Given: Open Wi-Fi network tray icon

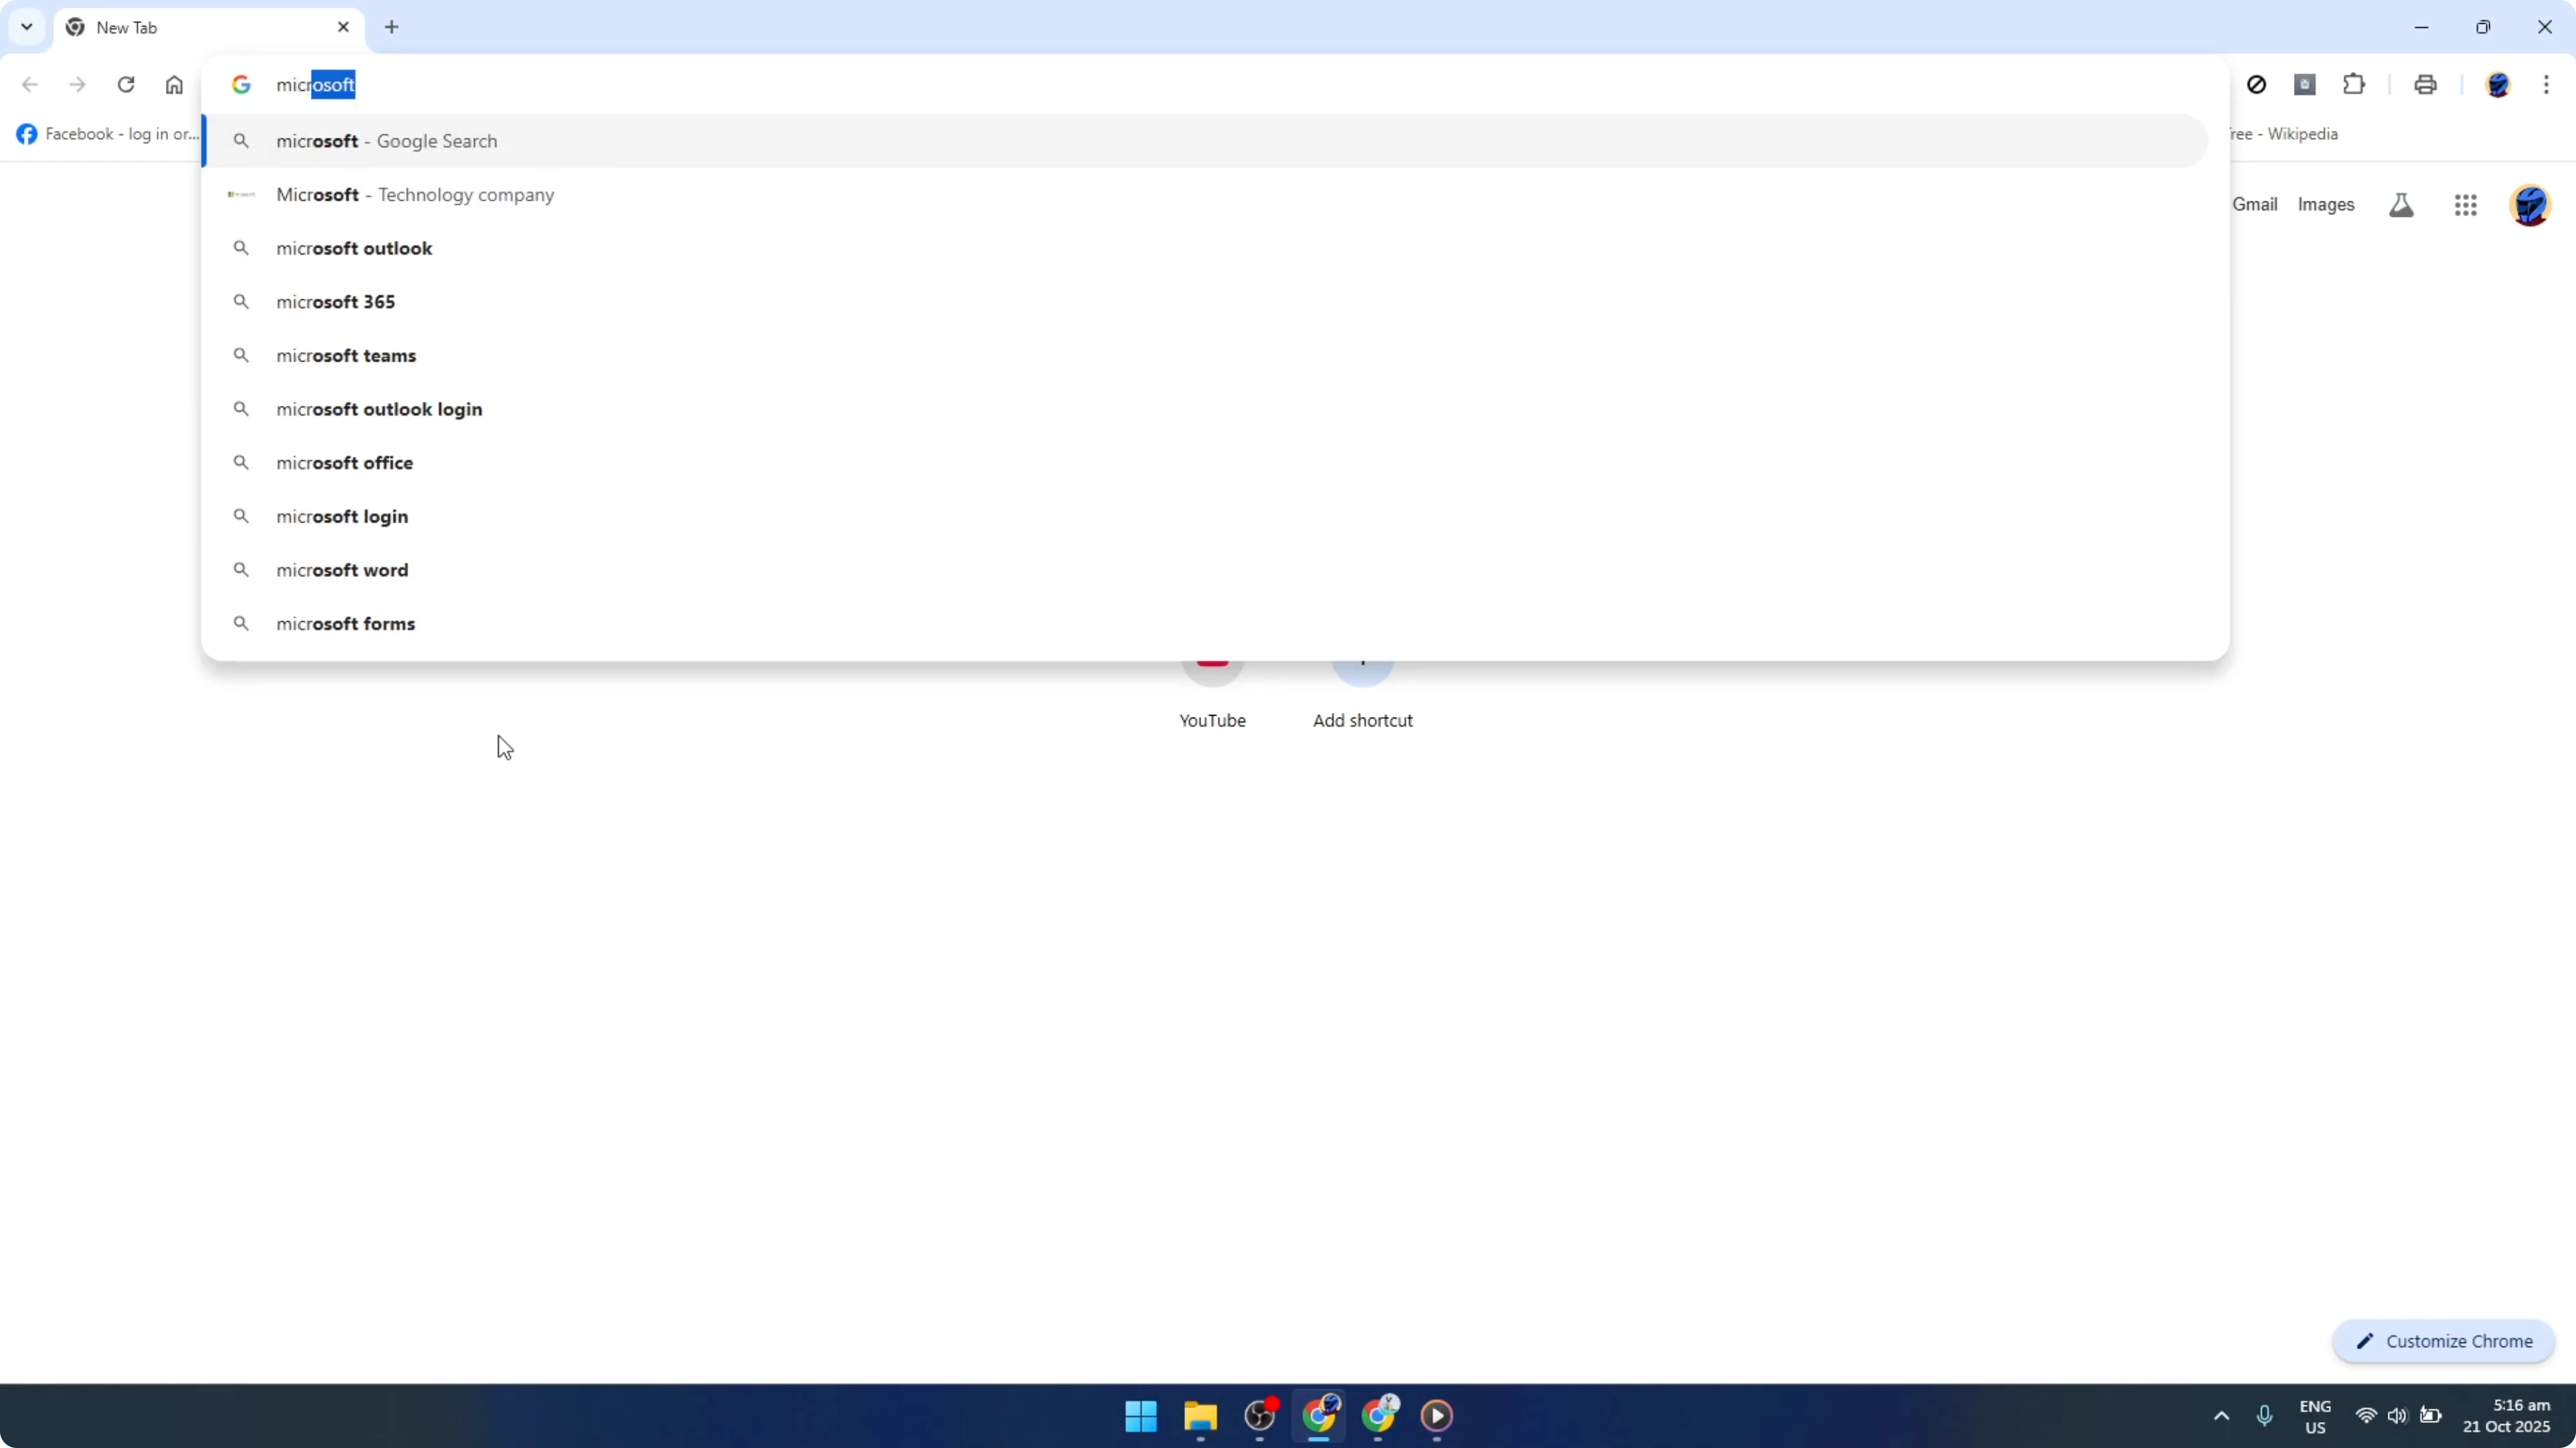Looking at the screenshot, I should coord(2366,1416).
